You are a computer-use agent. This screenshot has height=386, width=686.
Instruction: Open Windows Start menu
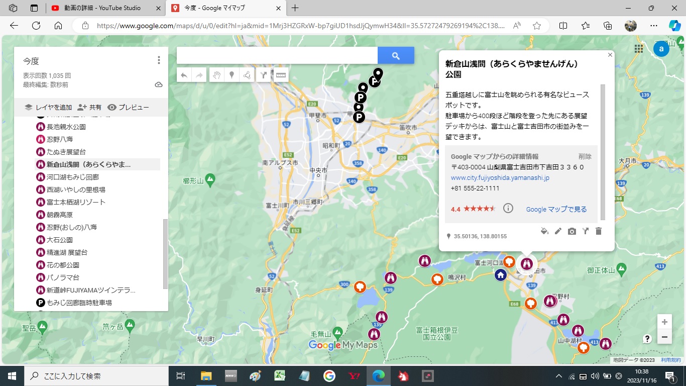click(12, 376)
